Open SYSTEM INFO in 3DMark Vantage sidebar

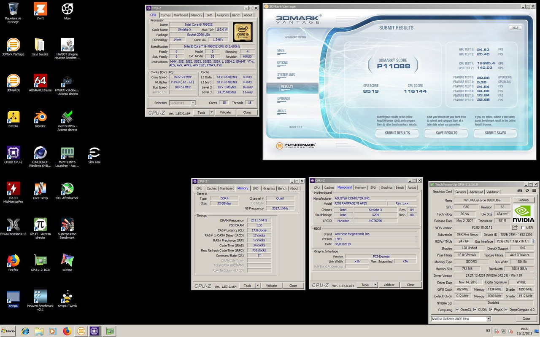(x=286, y=75)
